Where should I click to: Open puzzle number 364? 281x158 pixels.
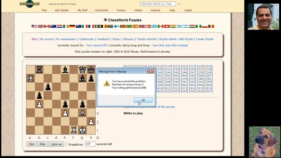[x=184, y=75]
